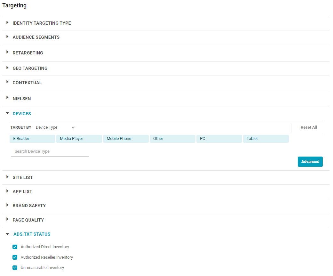The width and height of the screenshot is (333, 276).
Task: Click the Search Device Type field
Action: (x=50, y=151)
